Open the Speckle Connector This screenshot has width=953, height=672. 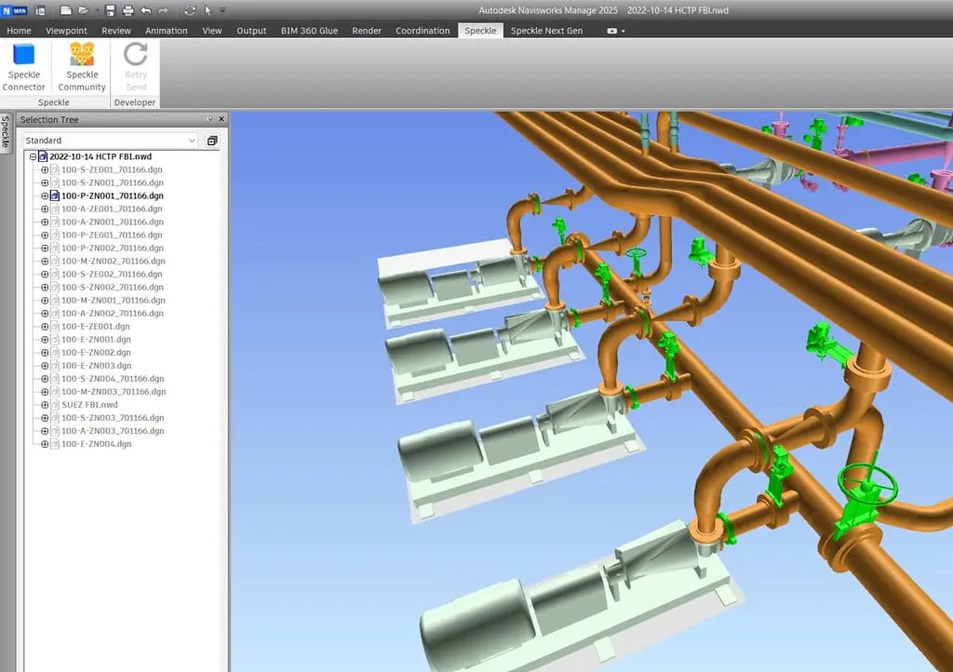[x=23, y=66]
